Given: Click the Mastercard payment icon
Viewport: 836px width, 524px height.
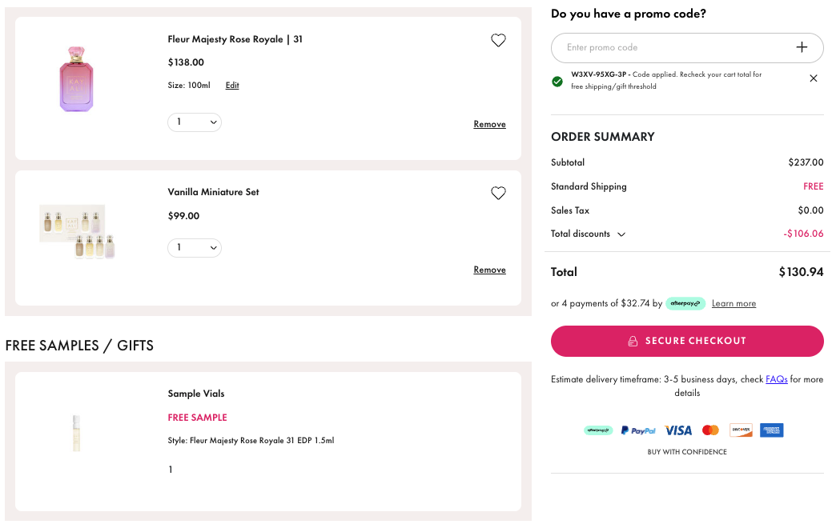Looking at the screenshot, I should tap(710, 430).
